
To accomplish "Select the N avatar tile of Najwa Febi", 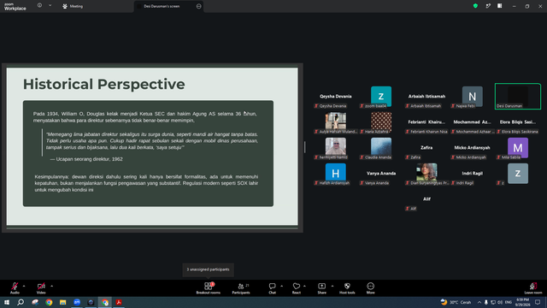I will [x=473, y=97].
